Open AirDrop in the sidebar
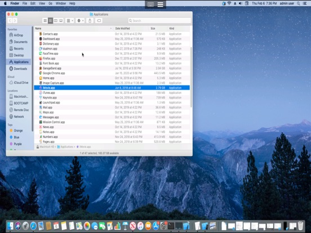The image size is (311, 233). (x=18, y=35)
